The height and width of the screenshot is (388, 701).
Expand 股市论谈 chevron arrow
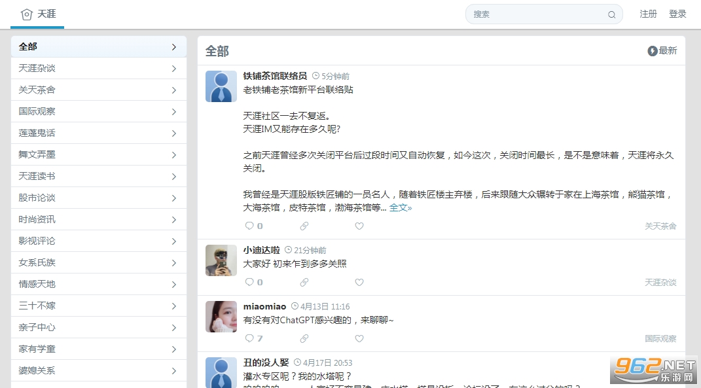point(174,198)
